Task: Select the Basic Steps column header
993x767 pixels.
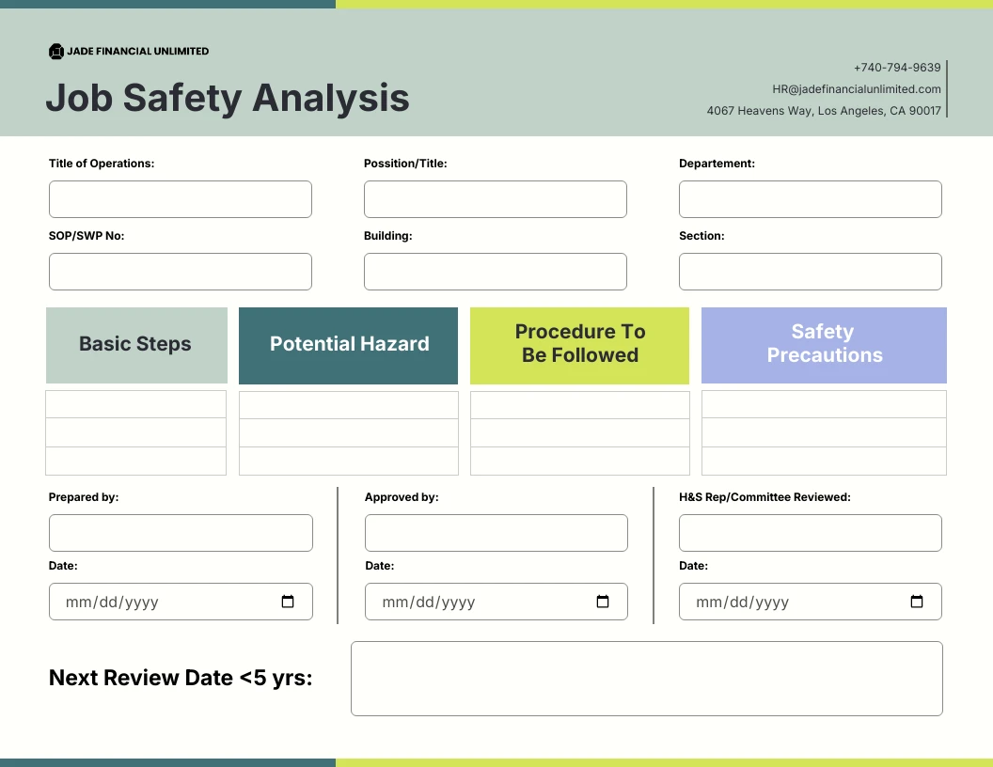Action: tap(135, 345)
